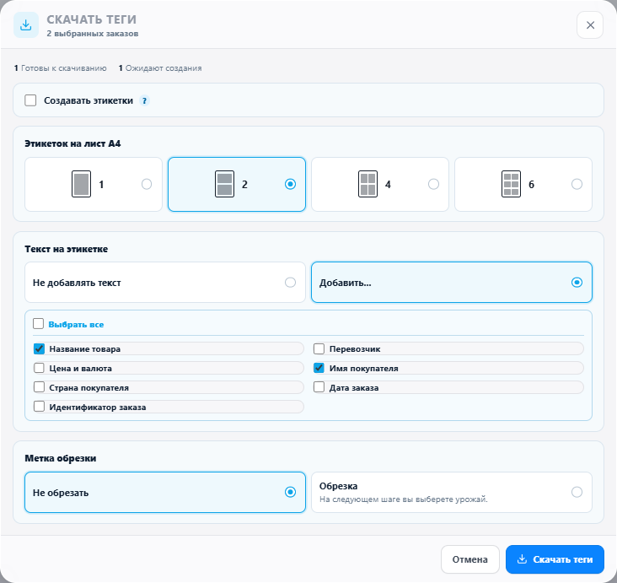The image size is (617, 583).
Task: Click the Готовы к скачиванию status text
Action: click(x=64, y=68)
